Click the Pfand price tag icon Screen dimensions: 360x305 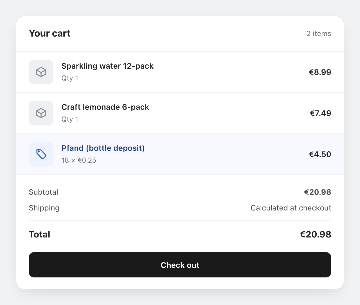pyautogui.click(x=41, y=154)
